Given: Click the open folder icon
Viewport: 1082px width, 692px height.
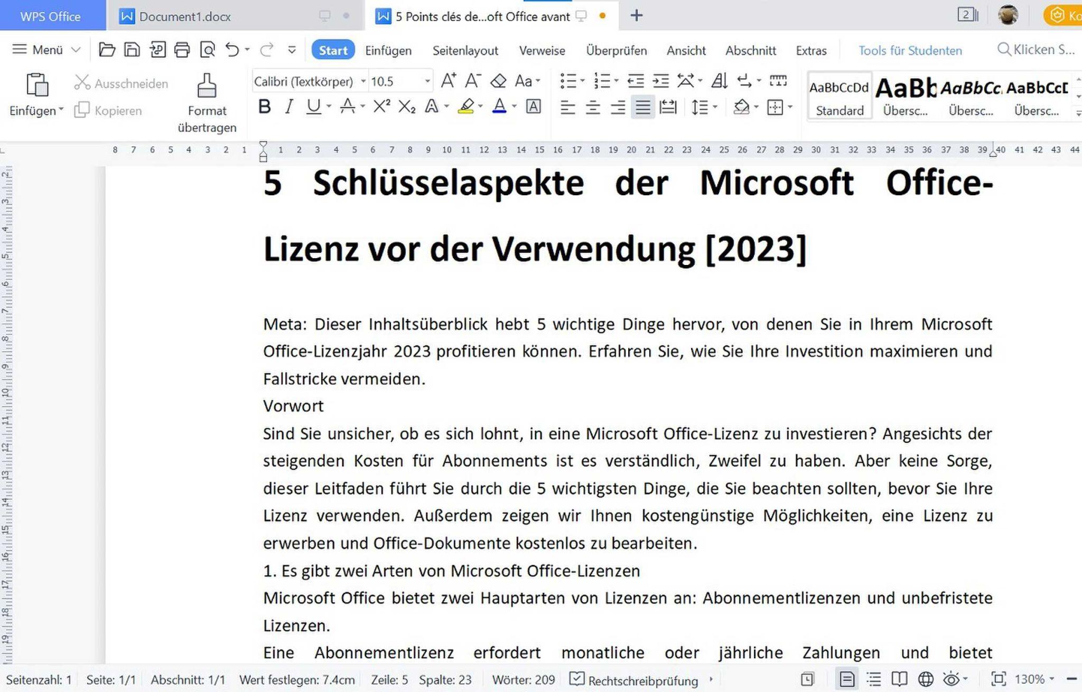Looking at the screenshot, I should 107,50.
